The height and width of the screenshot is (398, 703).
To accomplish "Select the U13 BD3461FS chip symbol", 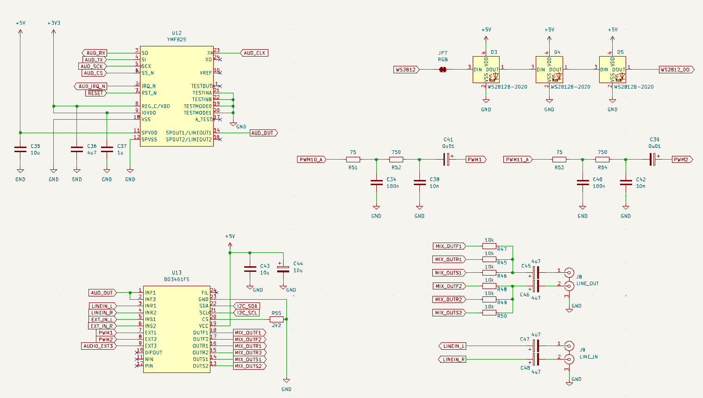I will pos(177,329).
